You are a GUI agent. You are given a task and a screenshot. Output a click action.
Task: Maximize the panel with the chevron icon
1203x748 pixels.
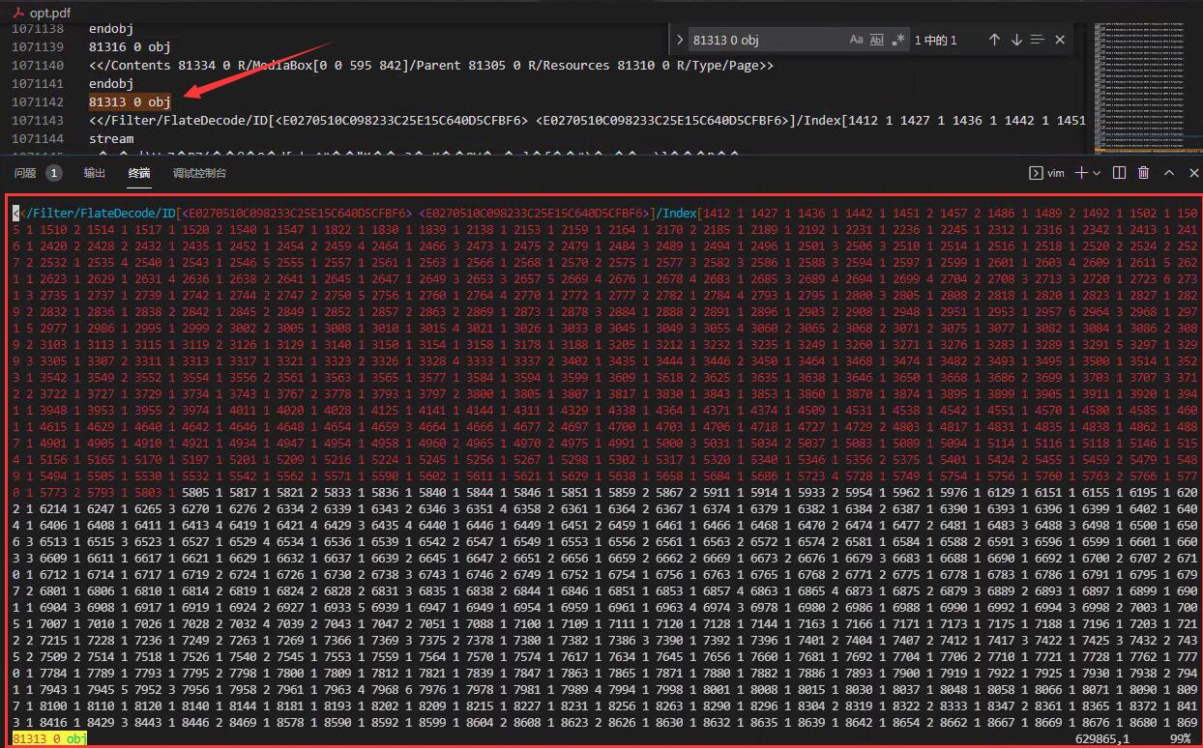(x=1169, y=173)
